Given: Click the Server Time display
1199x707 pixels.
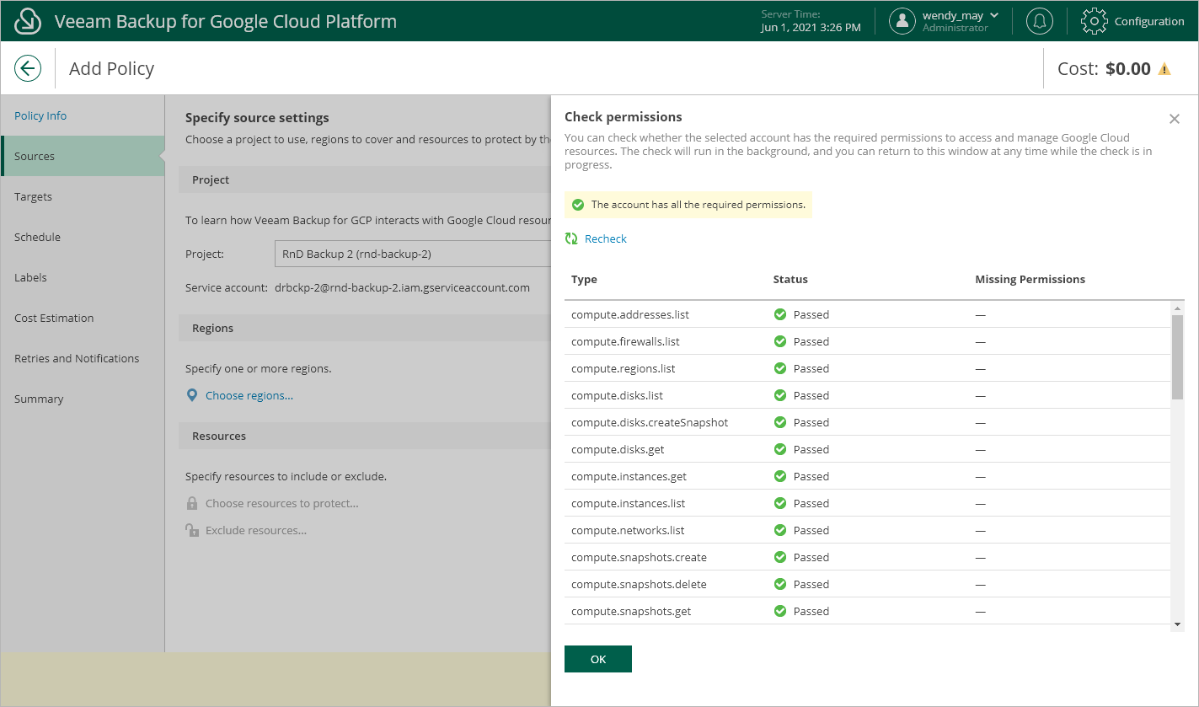Looking at the screenshot, I should point(811,21).
